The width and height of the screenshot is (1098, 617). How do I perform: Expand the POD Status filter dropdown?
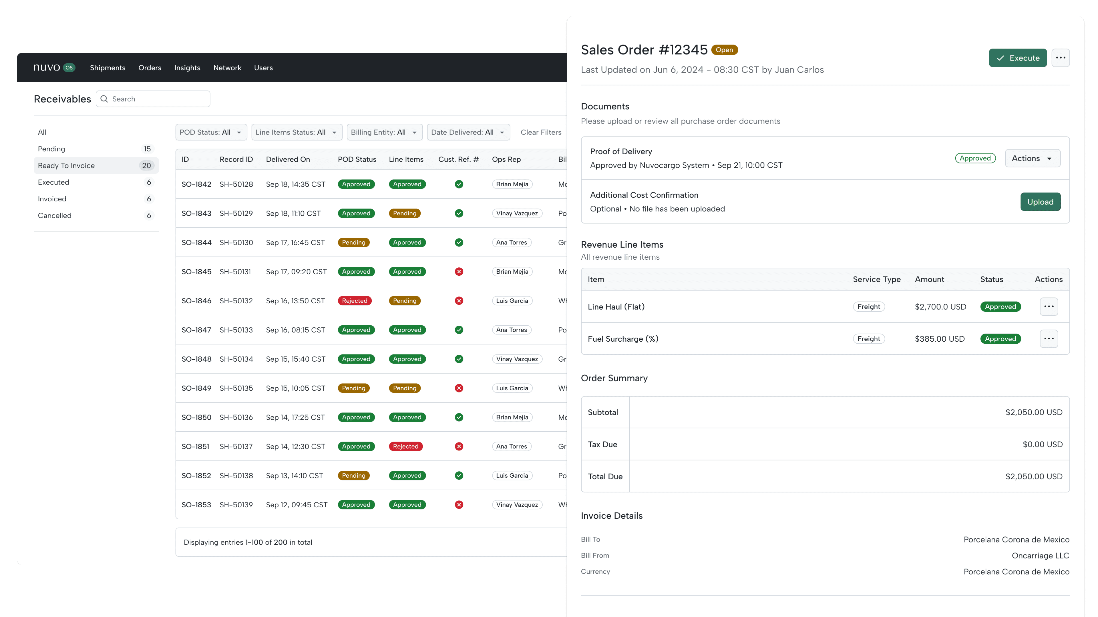click(211, 132)
